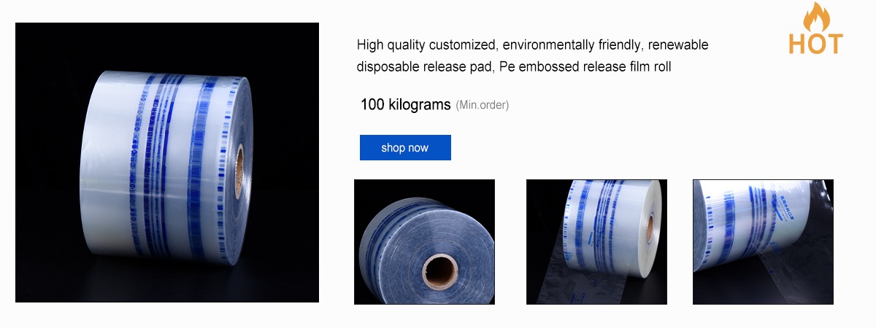The image size is (876, 328).
Task: Select third thumbnail with printed close-up
Action: [x=763, y=242]
